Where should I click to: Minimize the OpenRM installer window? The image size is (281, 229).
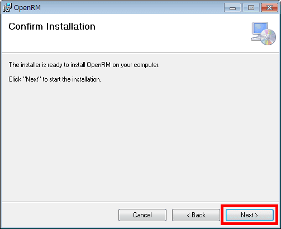(x=232, y=8)
